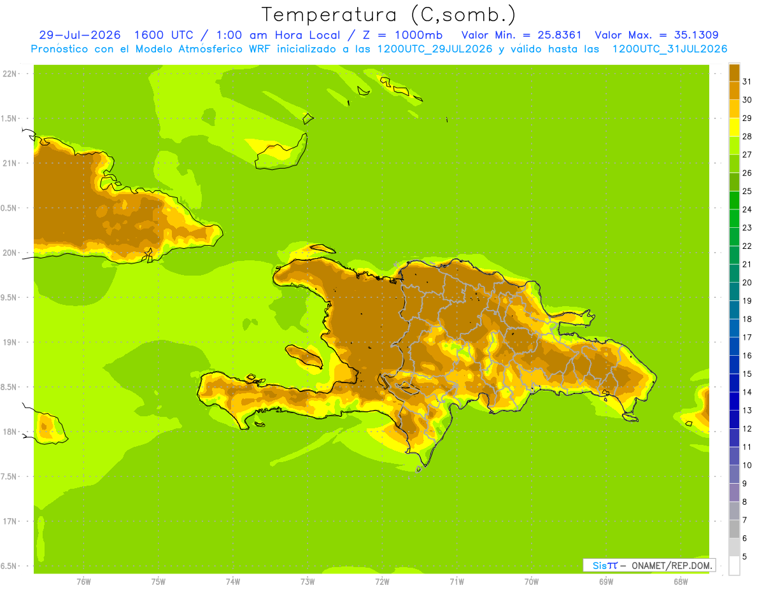This screenshot has height=590, width=764.
Task: Click the "9.5N" latitude label
Action: pyautogui.click(x=10, y=297)
